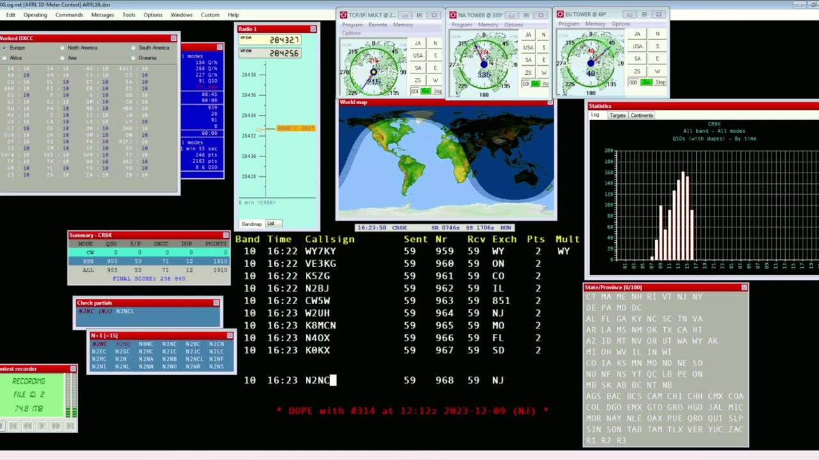819x460 pixels.
Task: Switch to the Bandmap tab
Action: [x=251, y=224]
